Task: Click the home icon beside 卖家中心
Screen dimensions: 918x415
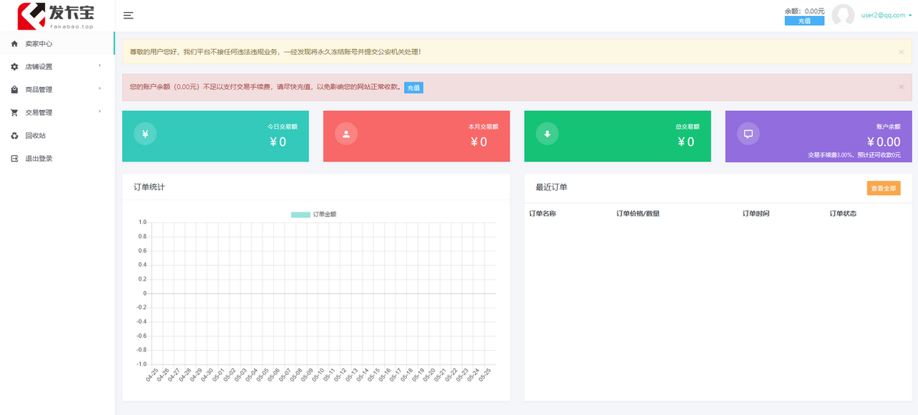Action: click(15, 44)
